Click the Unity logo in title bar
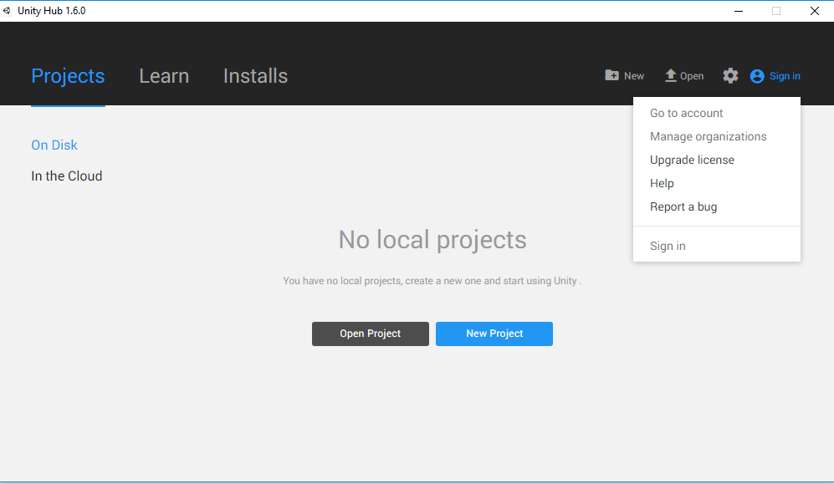This screenshot has width=834, height=484. pos(7,11)
